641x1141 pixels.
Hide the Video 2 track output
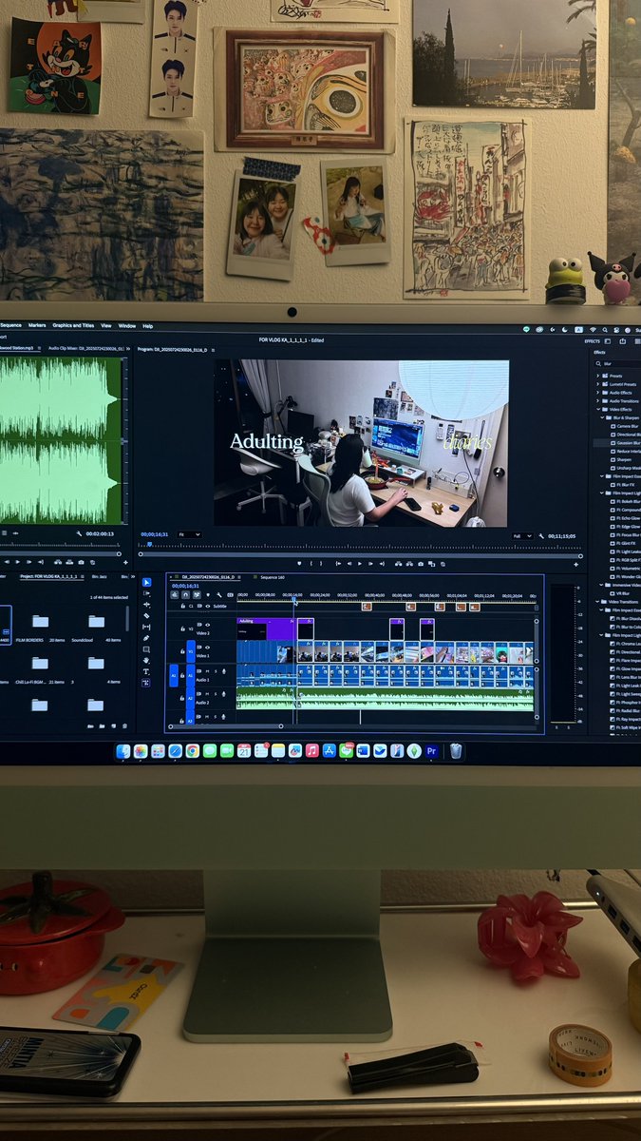point(208,625)
